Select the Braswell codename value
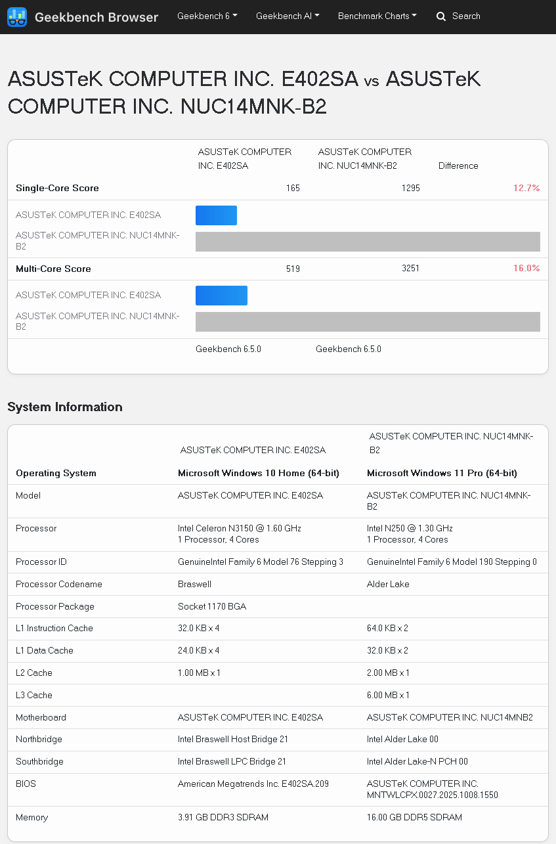The image size is (556, 844). click(194, 584)
